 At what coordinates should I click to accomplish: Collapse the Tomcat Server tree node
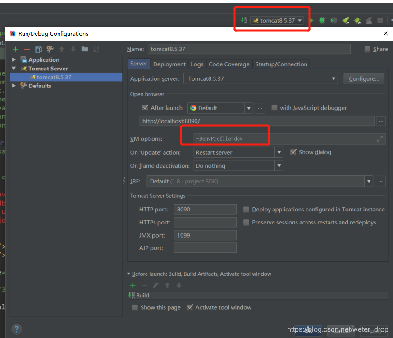click(14, 68)
